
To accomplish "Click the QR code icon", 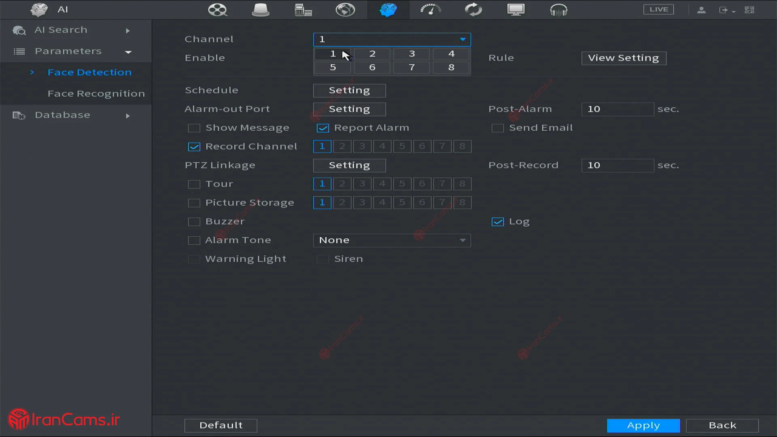I will coord(749,10).
